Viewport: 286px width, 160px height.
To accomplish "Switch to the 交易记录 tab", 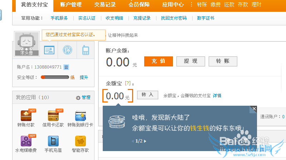I will (x=104, y=5).
